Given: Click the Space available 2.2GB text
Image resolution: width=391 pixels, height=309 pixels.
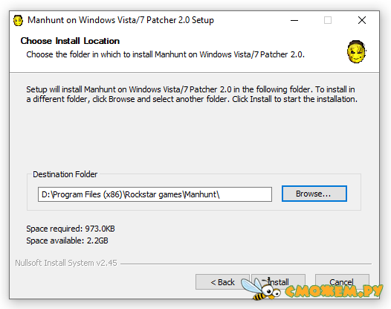Looking at the screenshot, I should [x=68, y=240].
